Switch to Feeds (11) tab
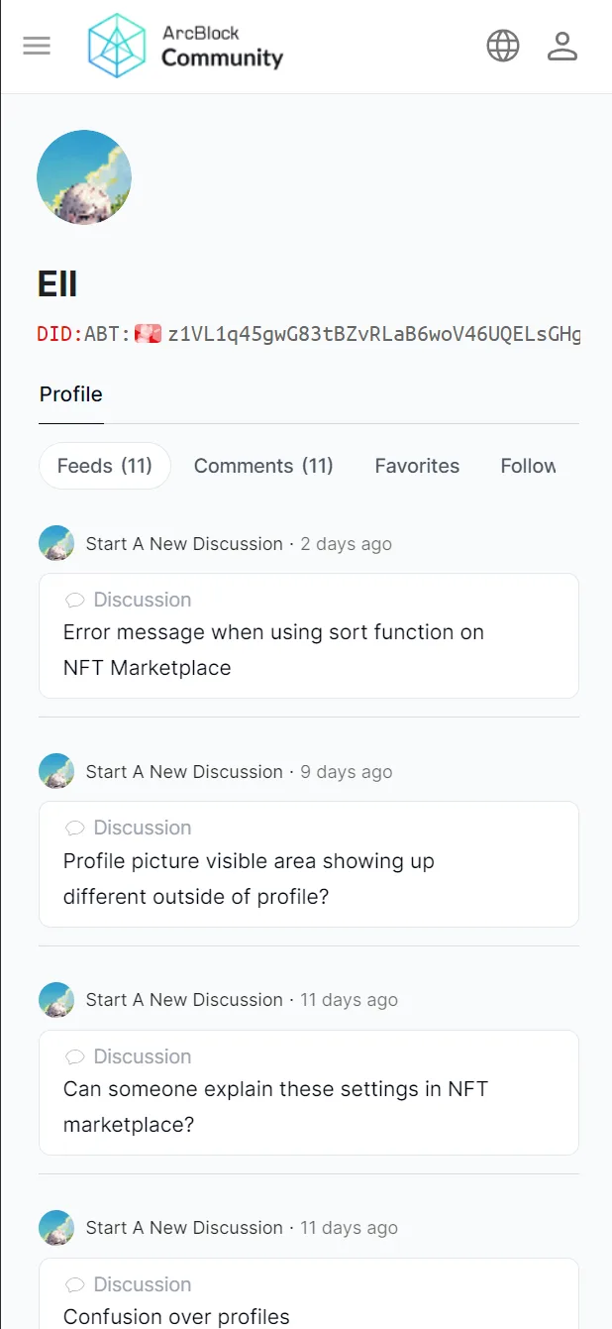The image size is (612, 1329). click(105, 466)
